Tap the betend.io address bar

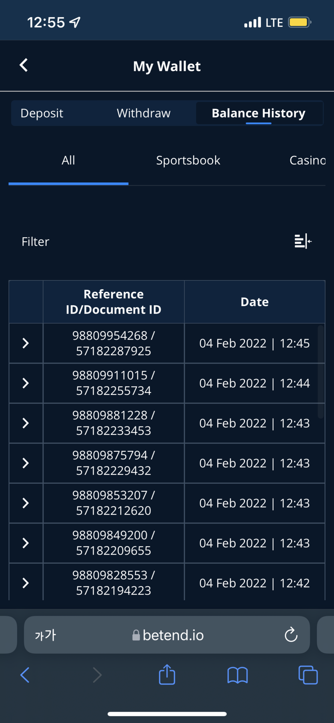pos(167,635)
